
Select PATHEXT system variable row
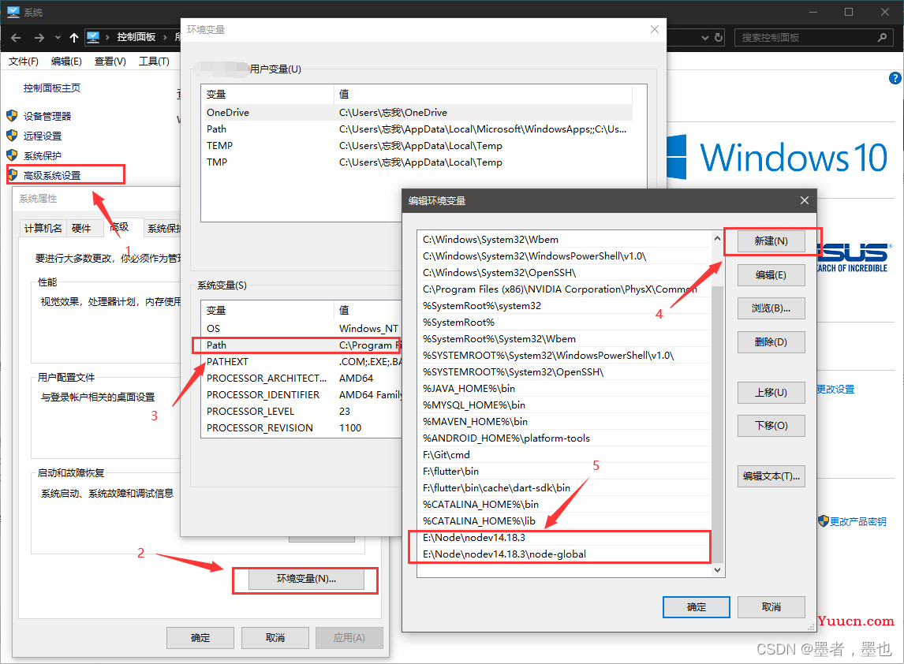click(301, 362)
